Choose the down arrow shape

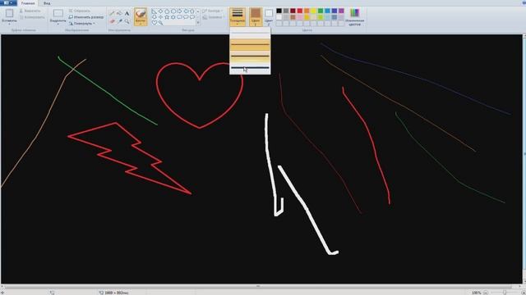pos(155,17)
